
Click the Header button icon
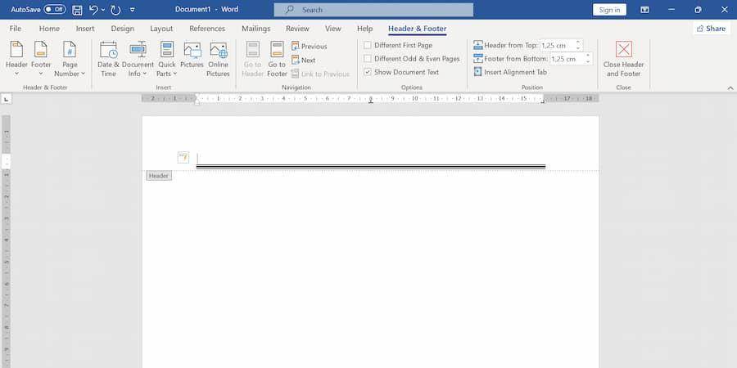[x=16, y=50]
